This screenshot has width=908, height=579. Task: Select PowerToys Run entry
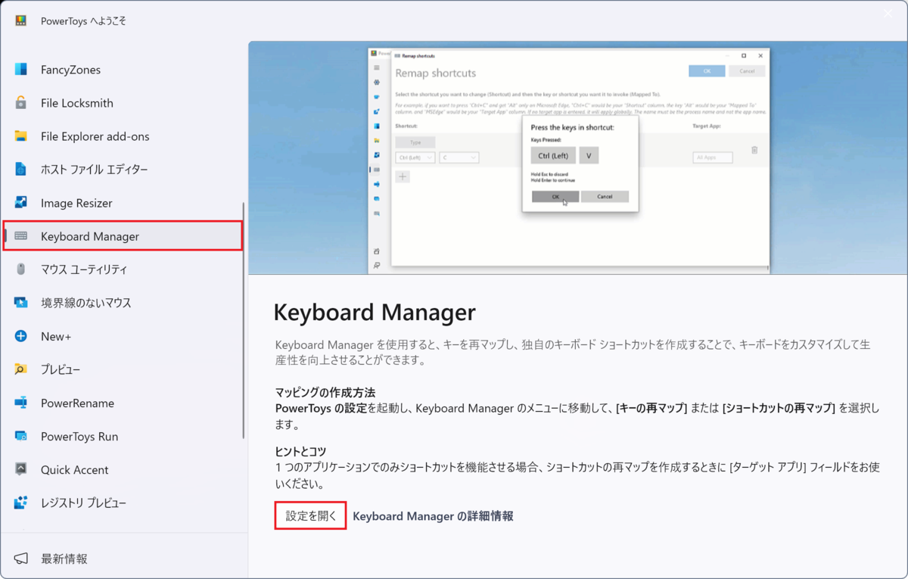coord(123,436)
